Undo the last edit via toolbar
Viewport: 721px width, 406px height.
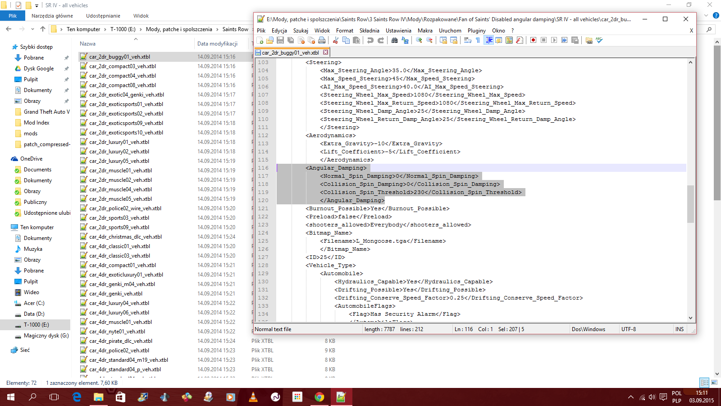[x=370, y=40]
